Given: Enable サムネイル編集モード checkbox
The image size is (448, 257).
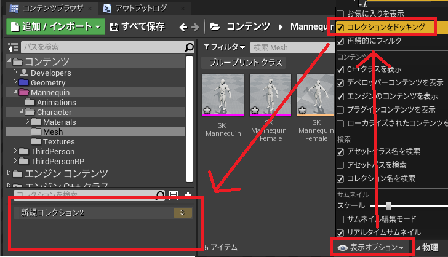Looking at the screenshot, I should click(340, 219).
